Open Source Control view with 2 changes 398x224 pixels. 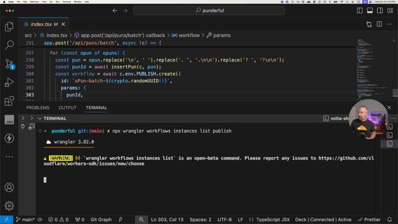[x=10, y=64]
